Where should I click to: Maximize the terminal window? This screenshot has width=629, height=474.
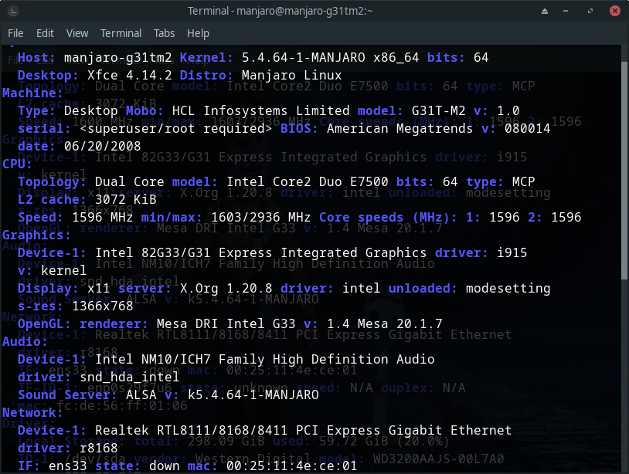(x=590, y=12)
